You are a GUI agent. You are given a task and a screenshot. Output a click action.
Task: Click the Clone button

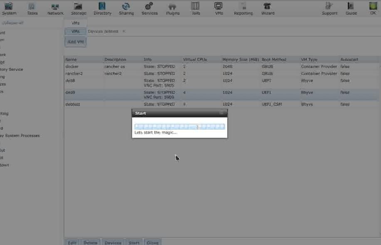click(x=153, y=243)
